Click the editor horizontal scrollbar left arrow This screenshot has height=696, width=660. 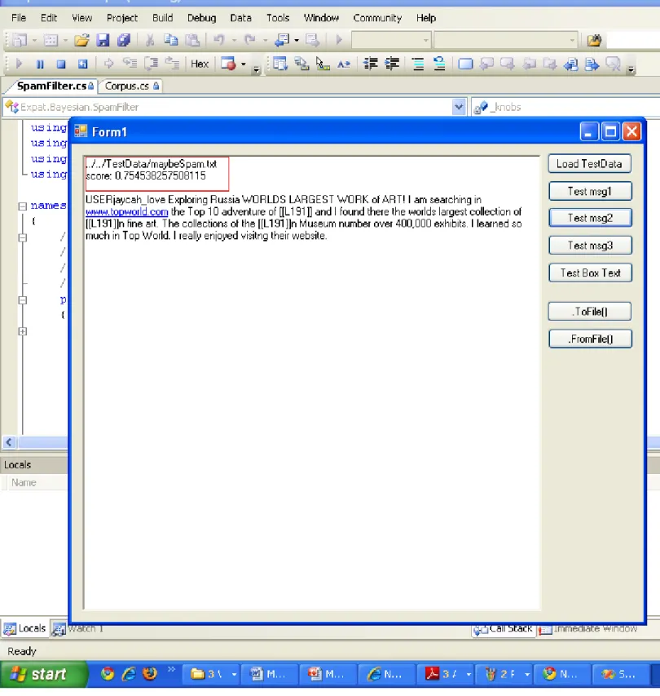pyautogui.click(x=8, y=442)
